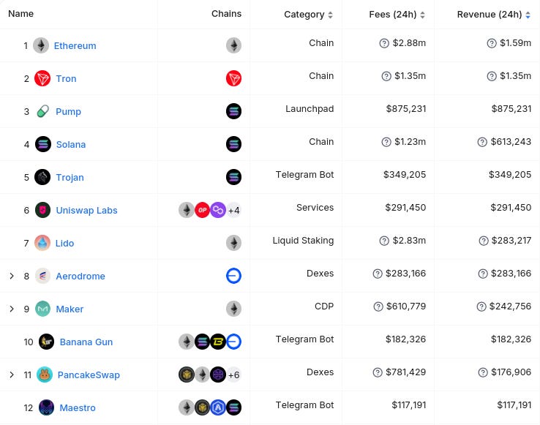This screenshot has height=425, width=540.
Task: Click Trojan fees value $349,205
Action: click(405, 175)
